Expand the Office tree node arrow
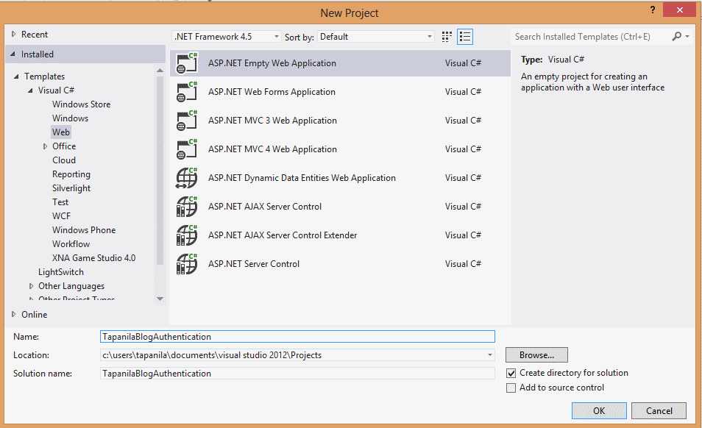 [x=45, y=146]
